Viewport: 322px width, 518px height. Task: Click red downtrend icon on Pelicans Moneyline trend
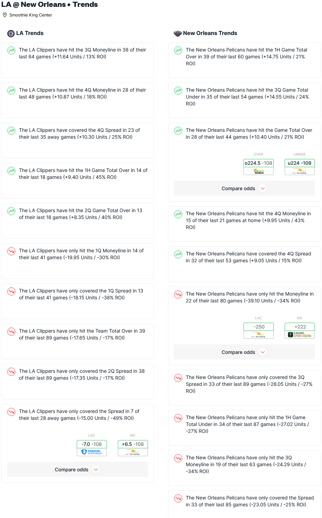(178, 295)
